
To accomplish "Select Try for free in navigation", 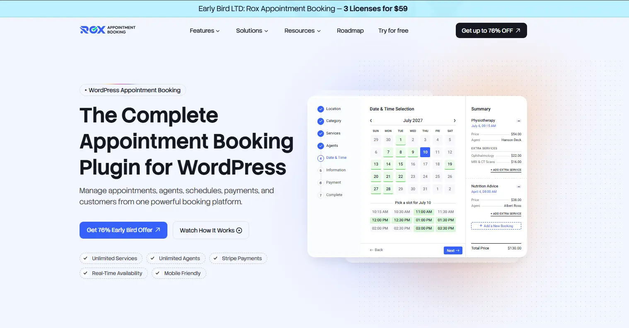I will click(393, 31).
